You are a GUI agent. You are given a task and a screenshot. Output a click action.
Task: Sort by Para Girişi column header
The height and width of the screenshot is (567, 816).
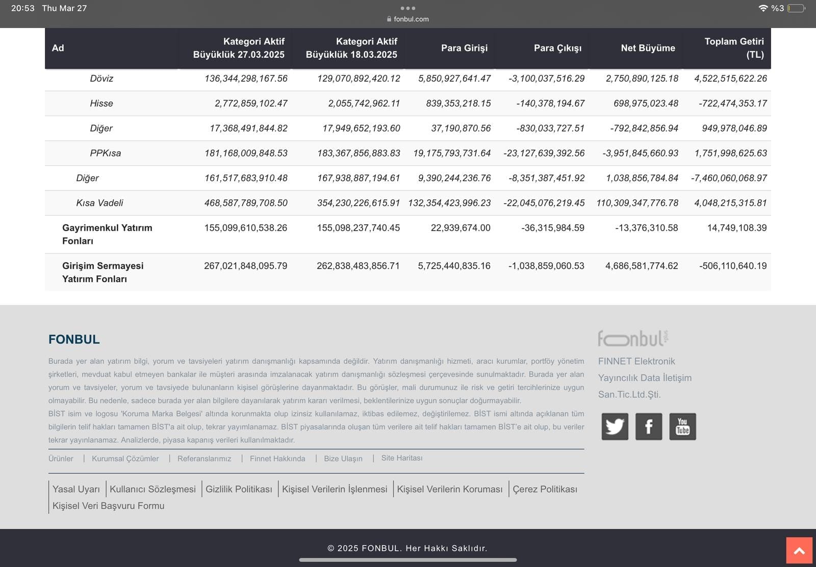[464, 48]
